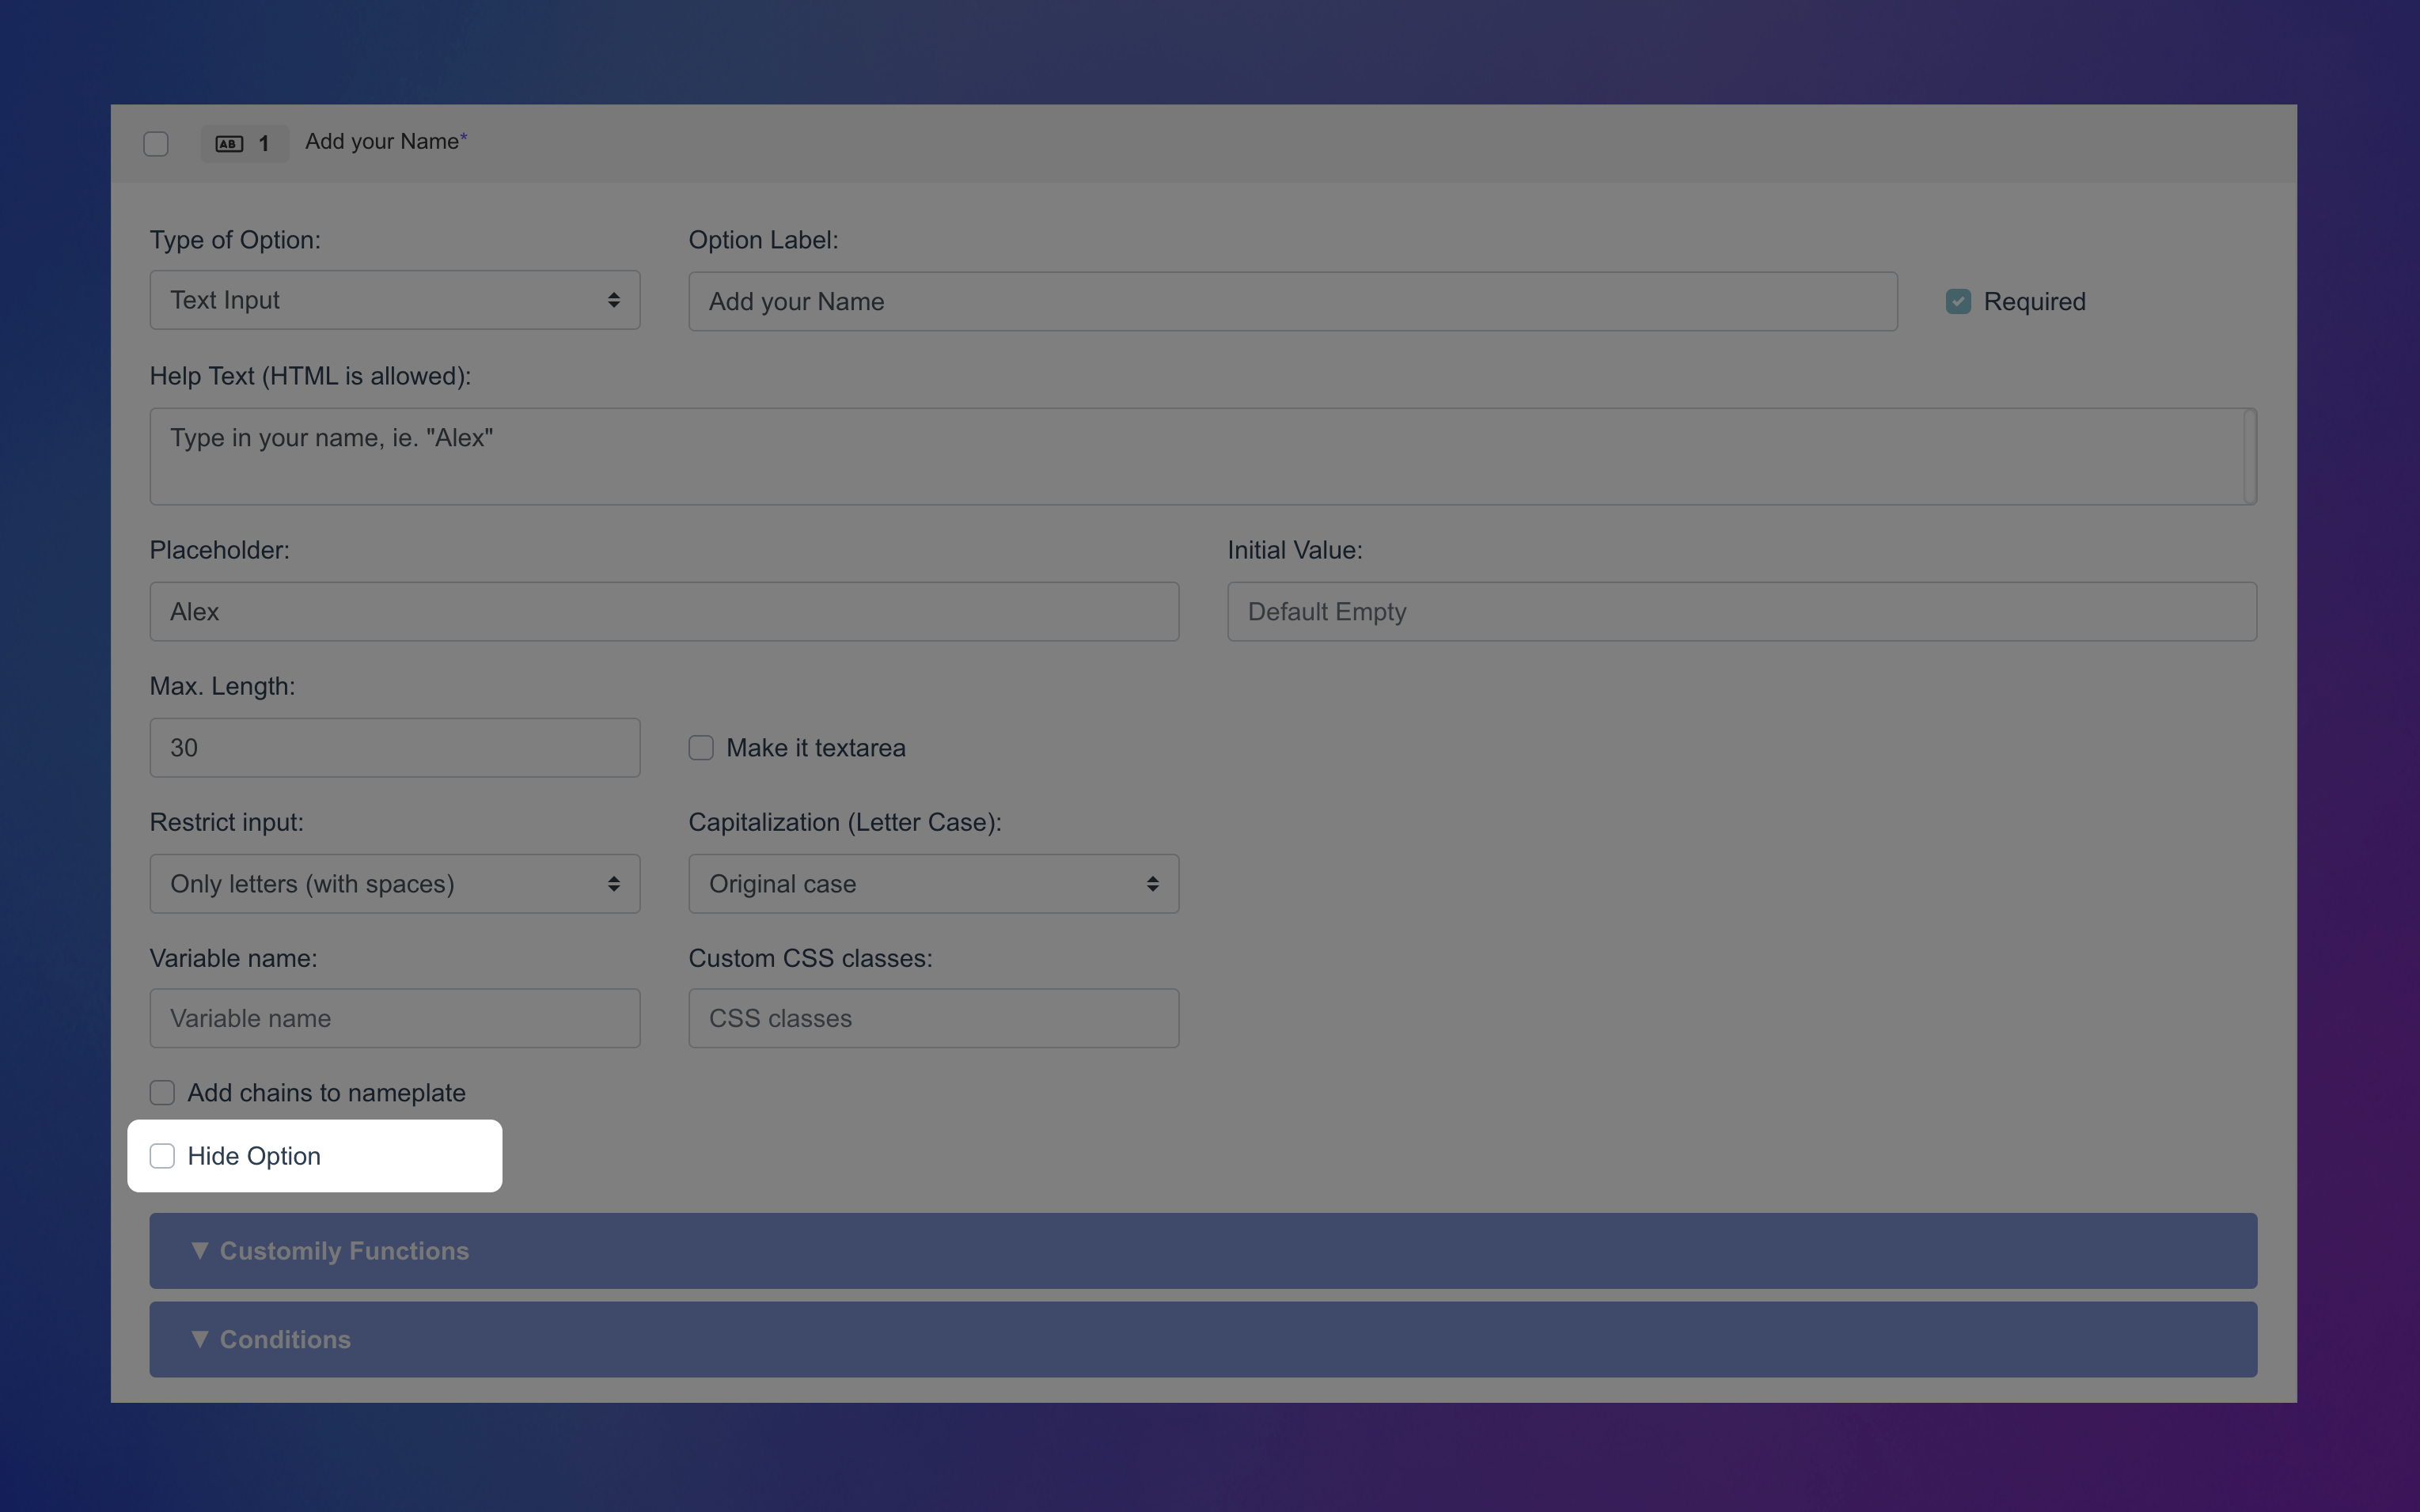Click the Help Text area
Image resolution: width=2420 pixels, height=1512 pixels.
coord(1200,456)
